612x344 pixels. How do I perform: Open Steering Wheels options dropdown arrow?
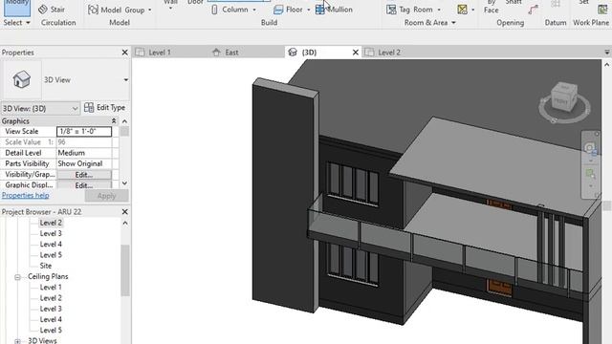(590, 161)
